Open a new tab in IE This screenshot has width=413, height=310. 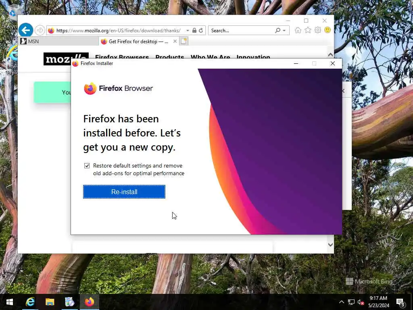184,42
